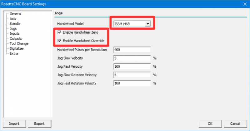Toggle Enable Handwheel Override checkbox
The height and width of the screenshot is (131, 250).
point(60,41)
